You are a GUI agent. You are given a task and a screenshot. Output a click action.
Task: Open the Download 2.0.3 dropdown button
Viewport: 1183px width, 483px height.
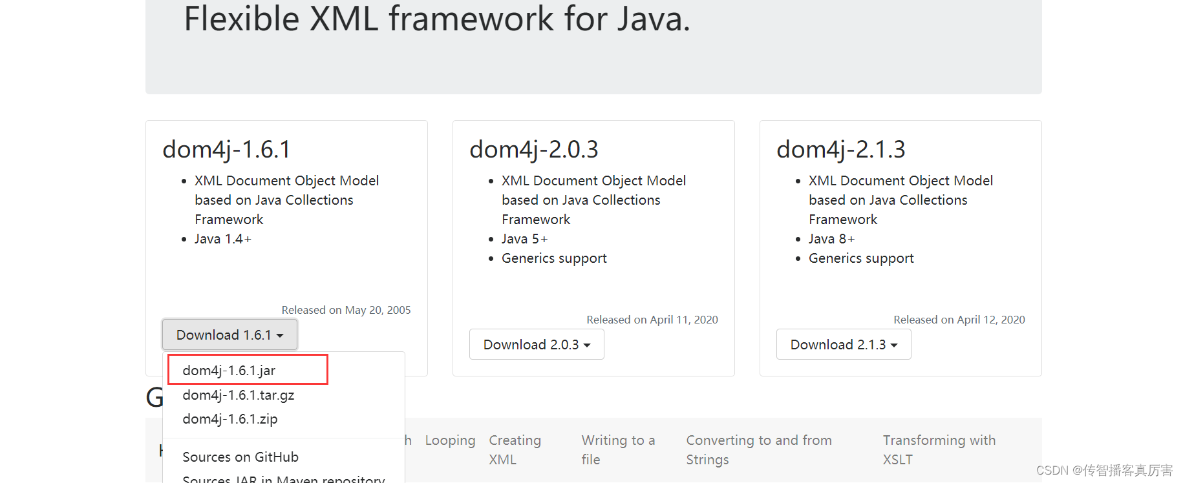coord(537,344)
